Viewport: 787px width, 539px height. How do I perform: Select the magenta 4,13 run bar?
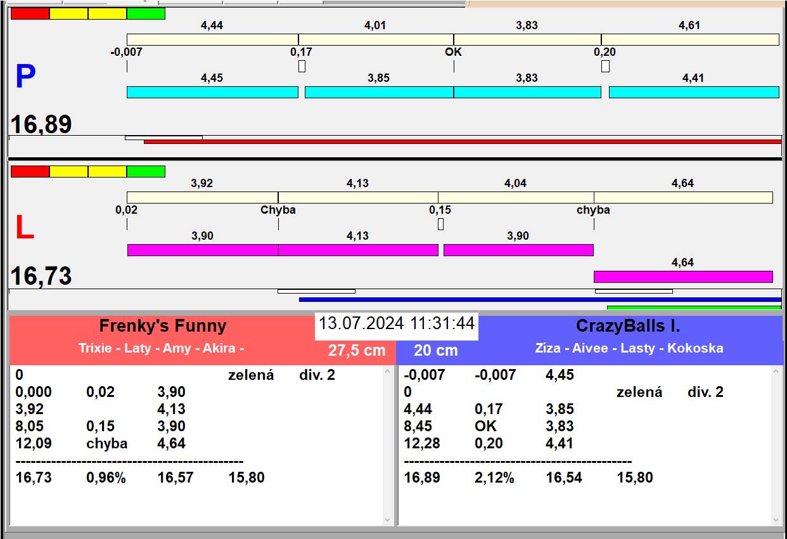358,250
